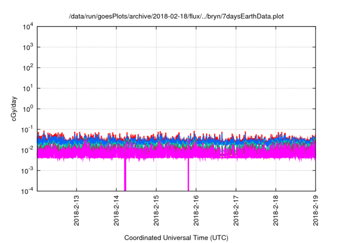Click the 10^-2 y-axis tick label
This screenshot has height=243, width=348.
[27, 150]
